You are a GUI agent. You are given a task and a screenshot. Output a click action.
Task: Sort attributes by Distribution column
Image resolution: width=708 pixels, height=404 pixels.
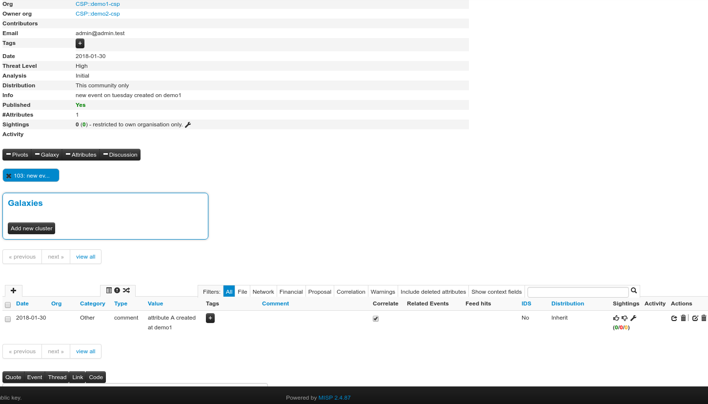567,303
